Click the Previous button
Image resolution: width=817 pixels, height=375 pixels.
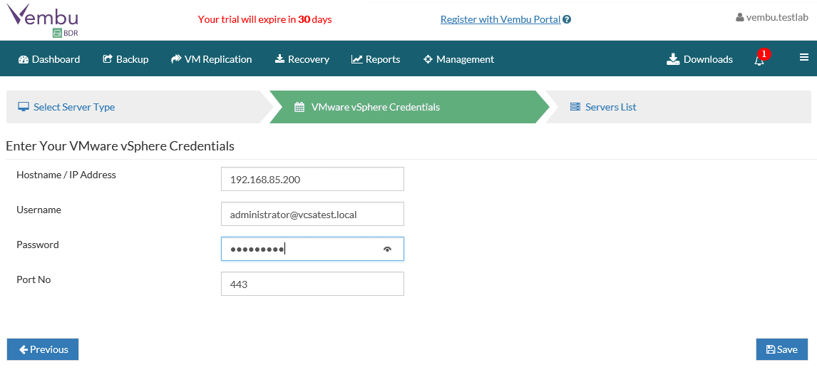coord(43,349)
